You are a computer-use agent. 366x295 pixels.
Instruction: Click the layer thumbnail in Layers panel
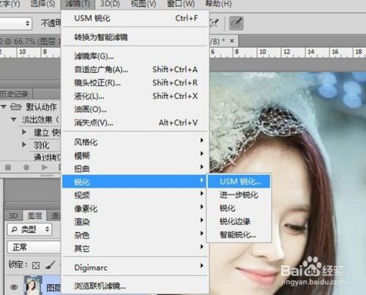point(33,286)
